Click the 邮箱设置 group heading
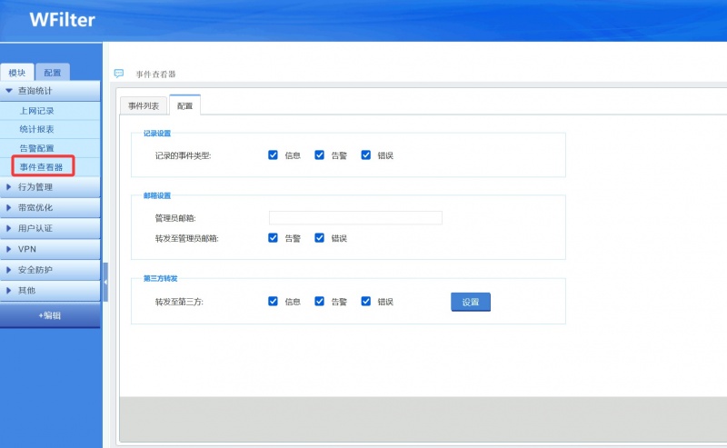The width and height of the screenshot is (727, 448). point(157,195)
